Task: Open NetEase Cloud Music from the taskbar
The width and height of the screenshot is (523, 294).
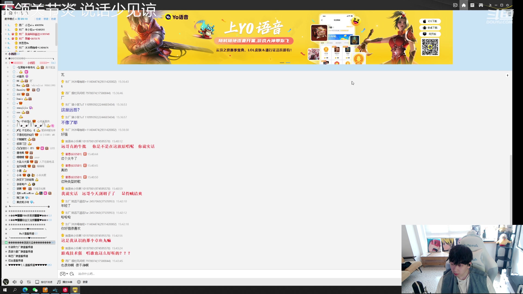Action: 65,290
